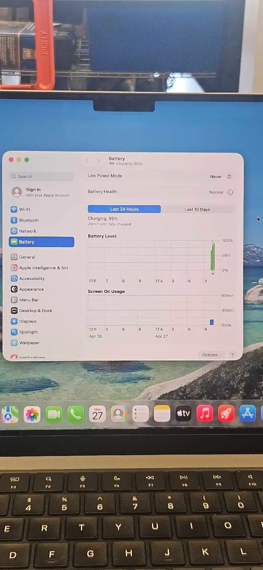Viewport: 263px width, 570px height.
Task: Click the Battery Health Normal status
Action: click(216, 192)
